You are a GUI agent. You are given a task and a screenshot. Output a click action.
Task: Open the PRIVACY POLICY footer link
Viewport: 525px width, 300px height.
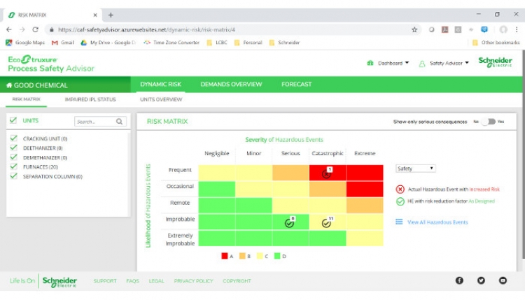[x=193, y=281]
